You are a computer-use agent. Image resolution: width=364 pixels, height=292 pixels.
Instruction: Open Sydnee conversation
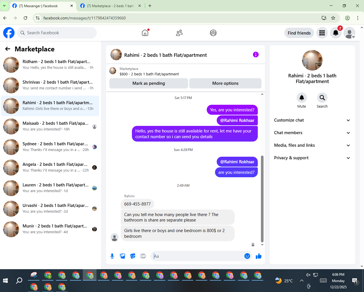click(50, 147)
